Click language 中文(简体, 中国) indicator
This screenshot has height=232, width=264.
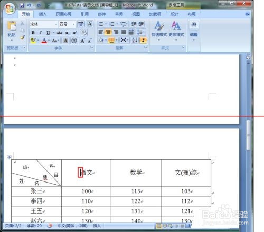tap(72, 226)
